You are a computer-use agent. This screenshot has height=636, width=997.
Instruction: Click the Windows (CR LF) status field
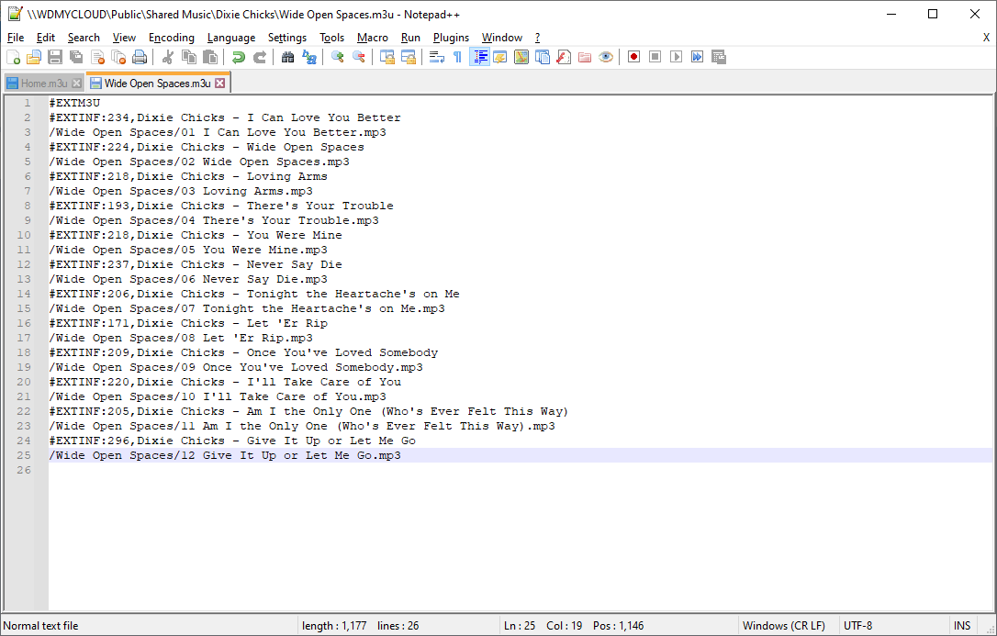click(788, 626)
